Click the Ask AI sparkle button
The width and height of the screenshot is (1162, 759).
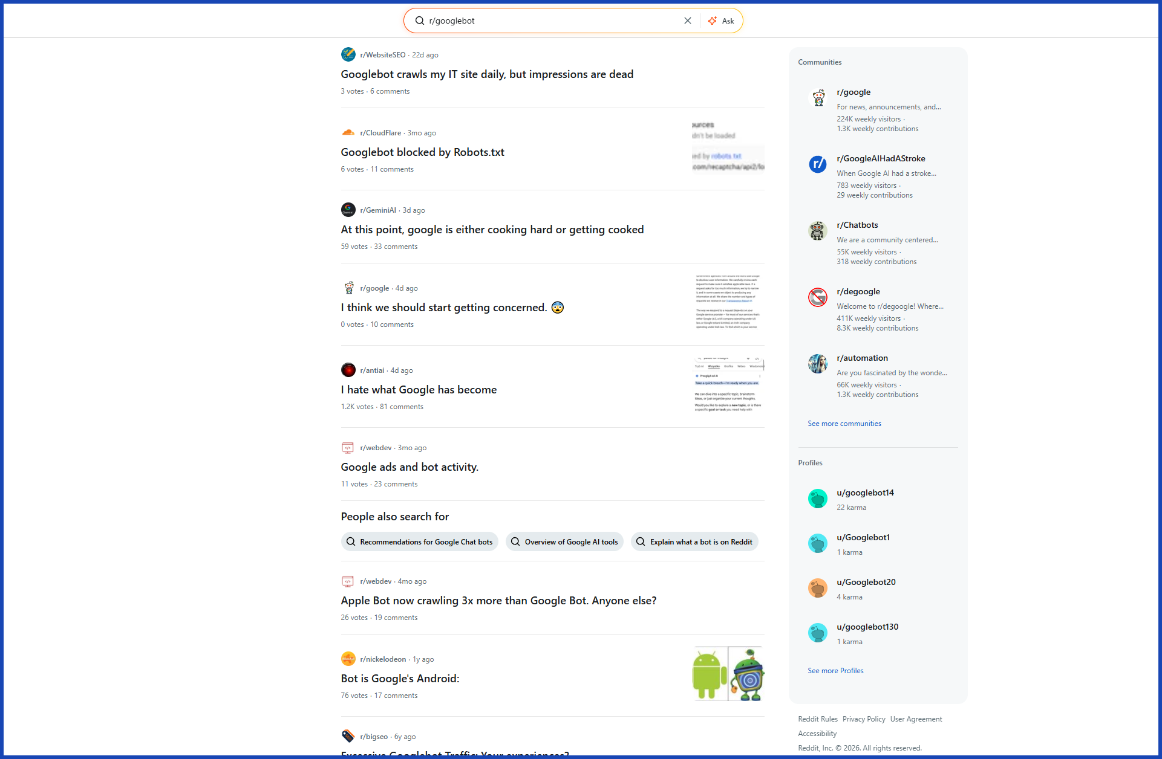tap(722, 21)
